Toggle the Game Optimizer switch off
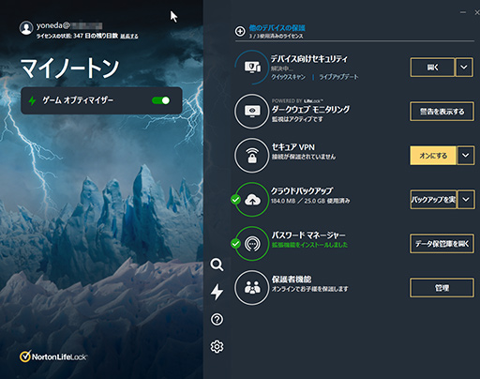Image resolution: width=480 pixels, height=379 pixels. pyautogui.click(x=160, y=100)
